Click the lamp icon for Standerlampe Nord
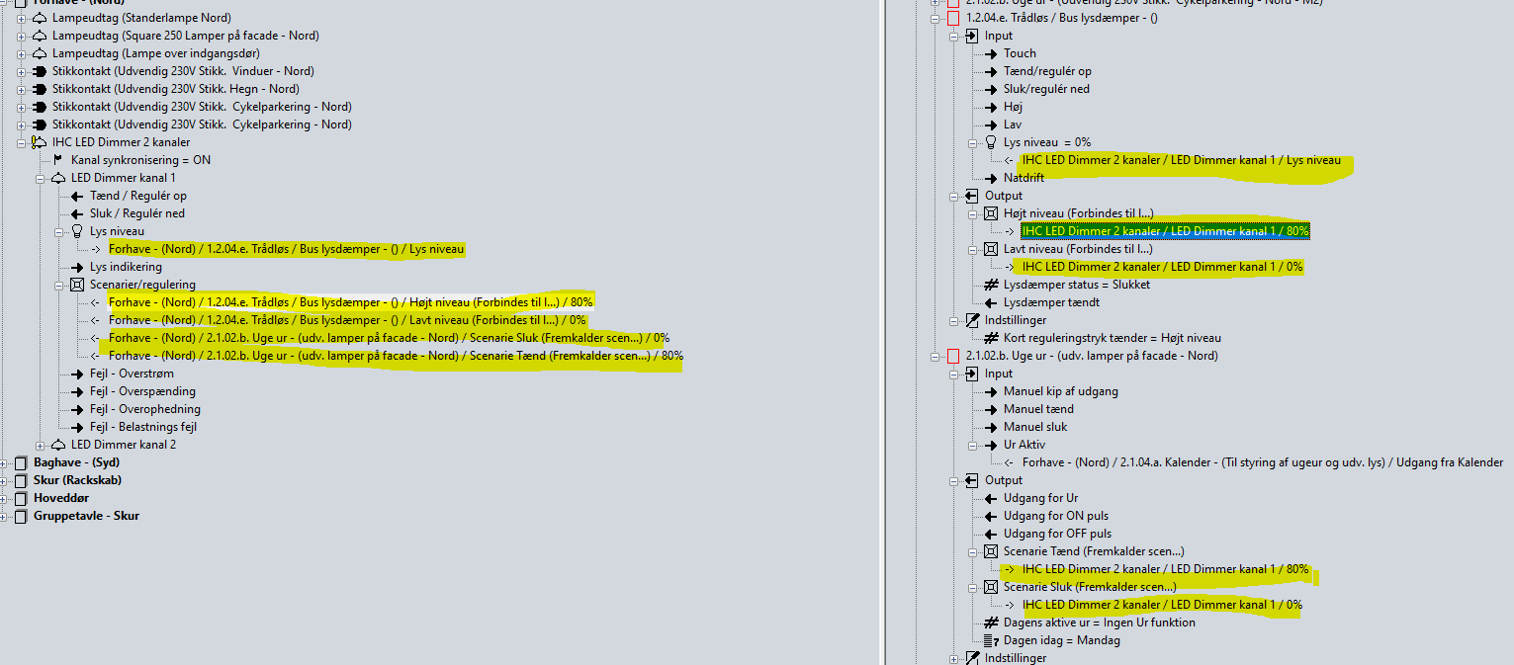The height and width of the screenshot is (665, 1514). click(40, 18)
